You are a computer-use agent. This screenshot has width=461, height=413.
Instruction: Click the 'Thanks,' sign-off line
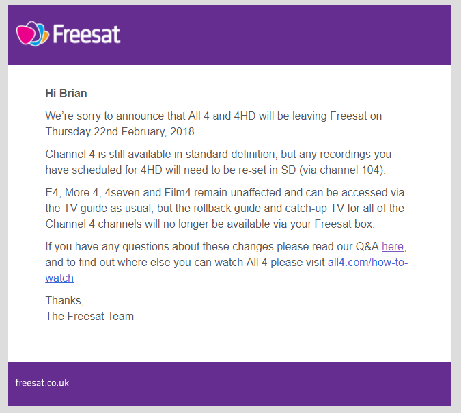(x=65, y=301)
